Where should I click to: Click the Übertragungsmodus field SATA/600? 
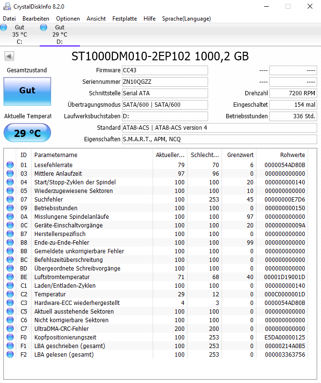point(165,105)
